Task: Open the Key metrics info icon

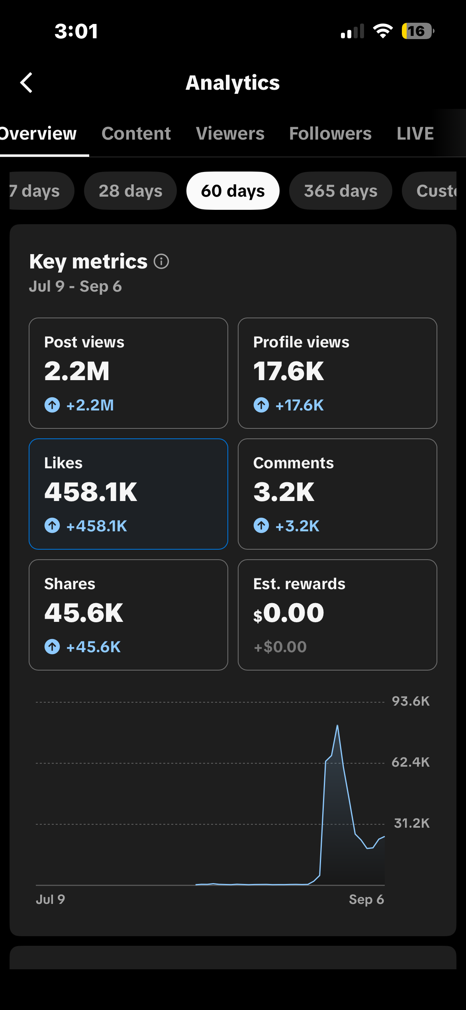Action: pos(161,262)
